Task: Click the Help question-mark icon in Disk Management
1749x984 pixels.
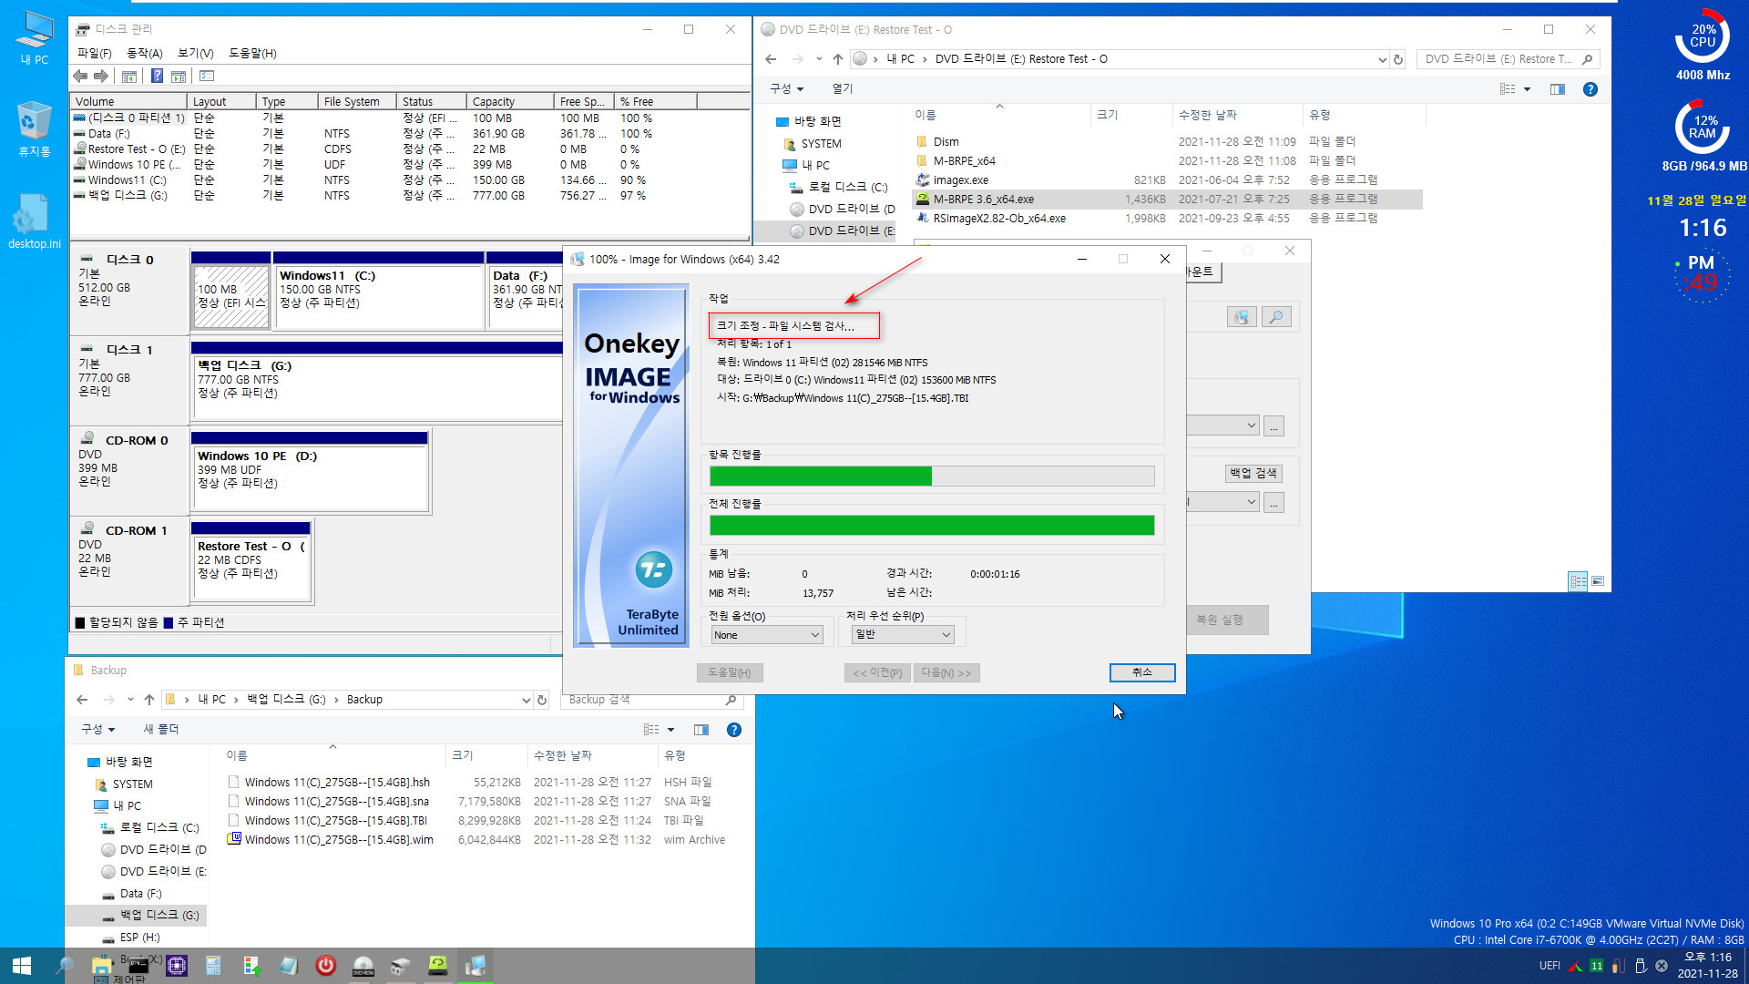Action: [x=157, y=77]
